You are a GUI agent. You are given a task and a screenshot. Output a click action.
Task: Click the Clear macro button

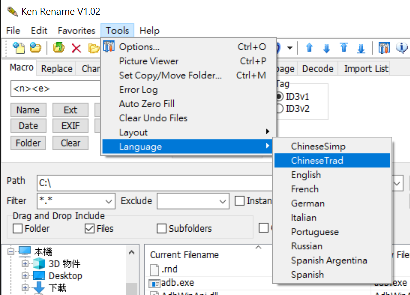pos(70,143)
